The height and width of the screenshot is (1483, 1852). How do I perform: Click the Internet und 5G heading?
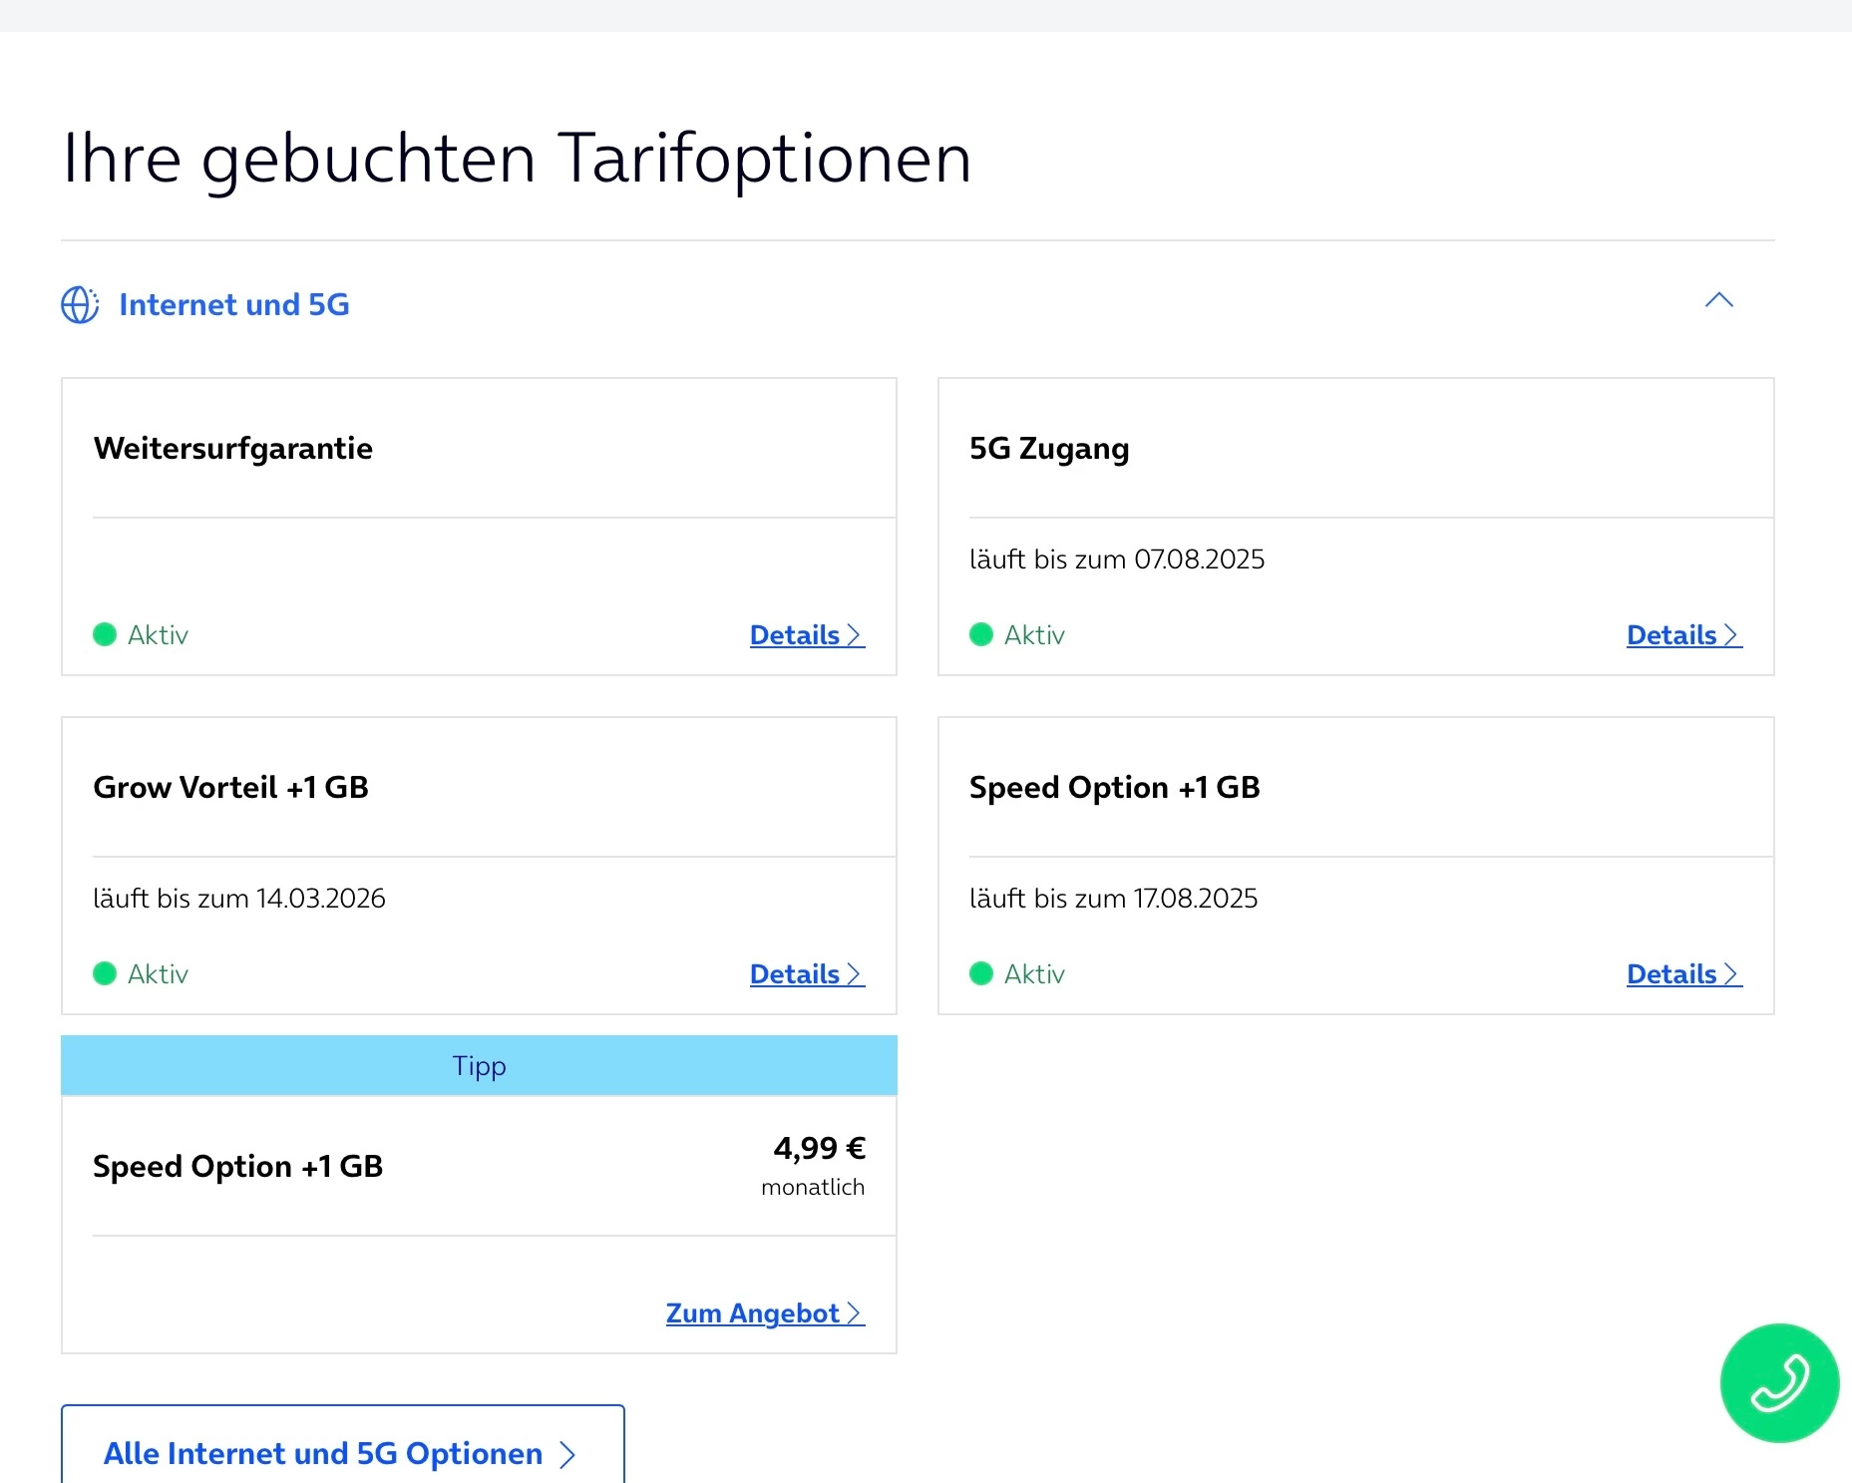[234, 305]
